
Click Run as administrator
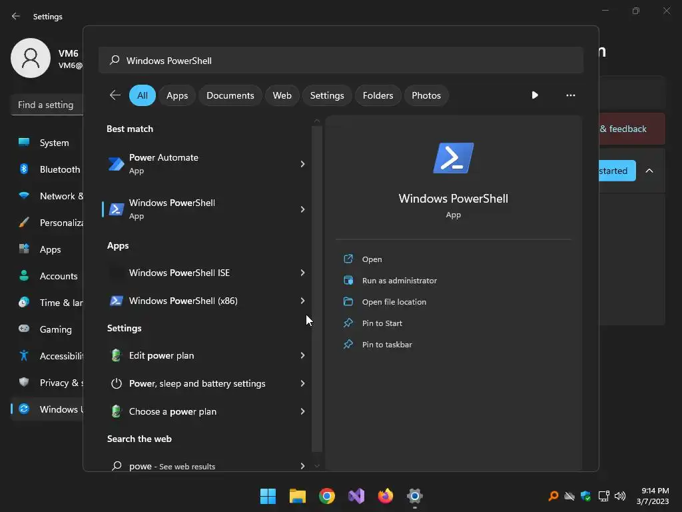pos(400,281)
